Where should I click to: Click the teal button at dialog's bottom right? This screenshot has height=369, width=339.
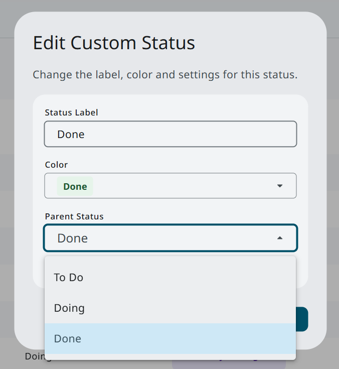[x=302, y=319]
